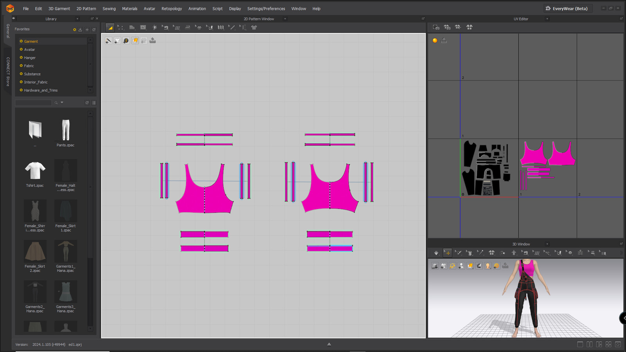The height and width of the screenshot is (352, 626).
Task: Expand the bottom panel up arrow
Action: coord(329,344)
